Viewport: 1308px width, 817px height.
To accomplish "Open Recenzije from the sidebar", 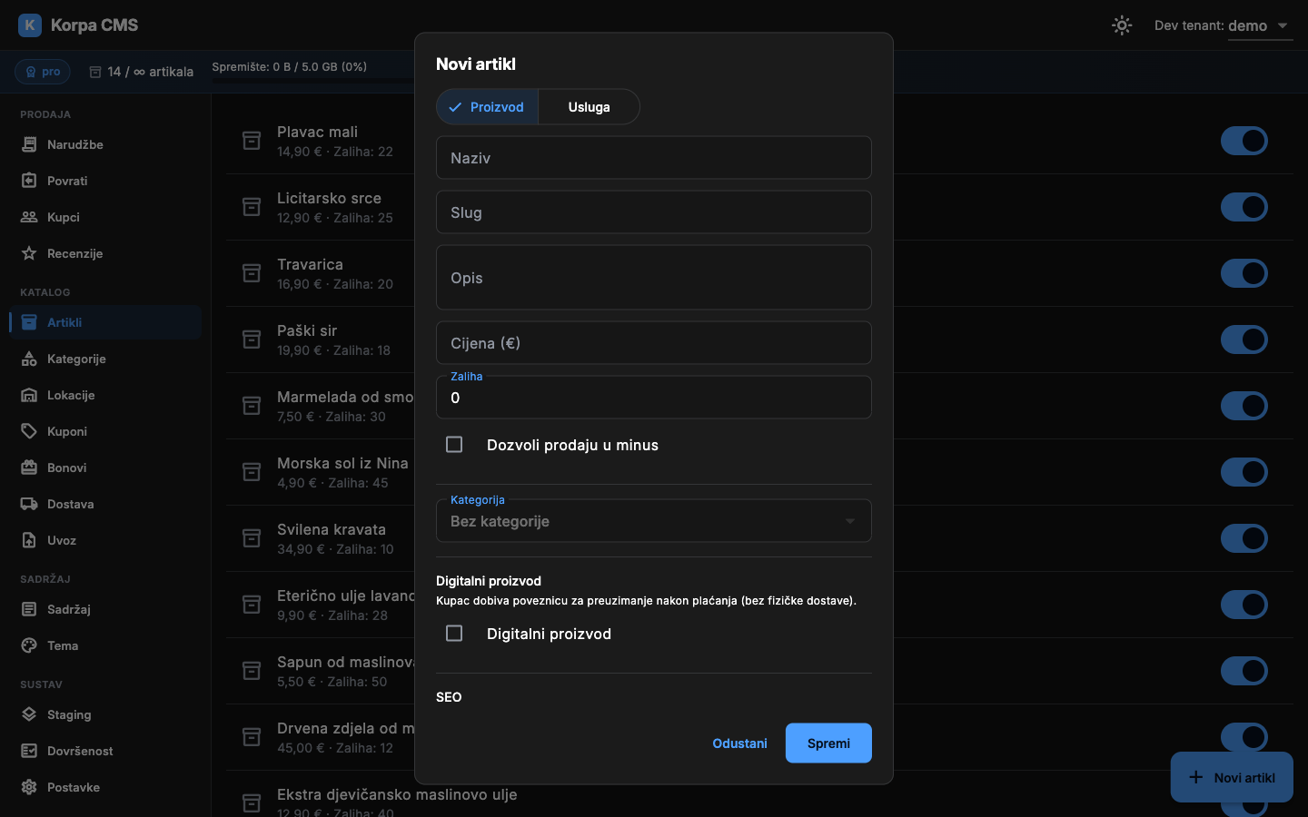I will (105, 253).
